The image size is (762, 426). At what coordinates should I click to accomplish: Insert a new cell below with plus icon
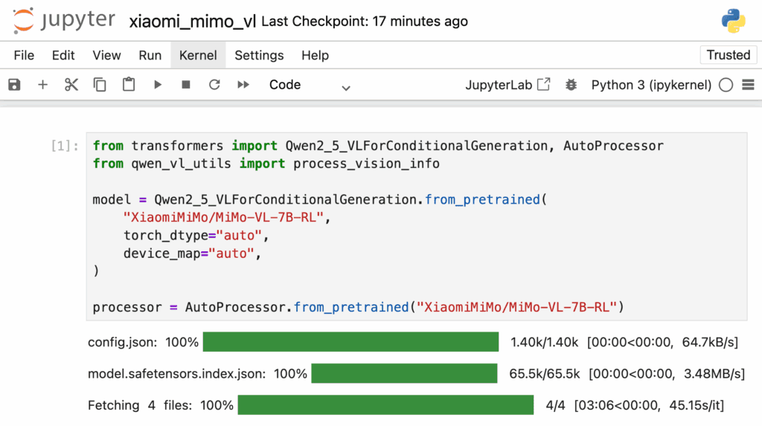click(x=42, y=85)
